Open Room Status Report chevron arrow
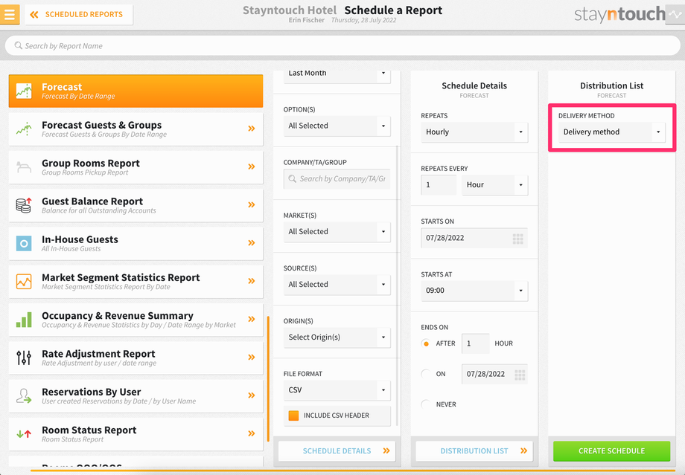This screenshot has width=685, height=475. pyautogui.click(x=252, y=433)
